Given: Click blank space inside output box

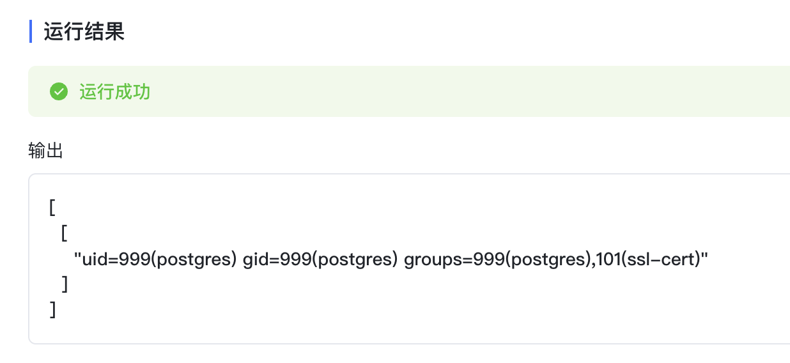Looking at the screenshot, I should click(447, 307).
